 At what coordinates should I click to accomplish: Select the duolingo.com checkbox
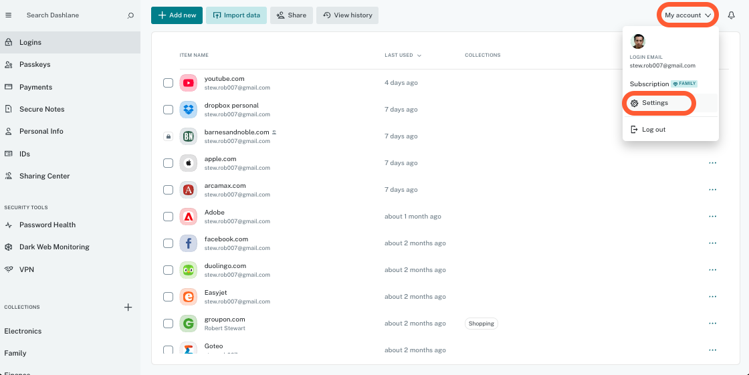[168, 270]
